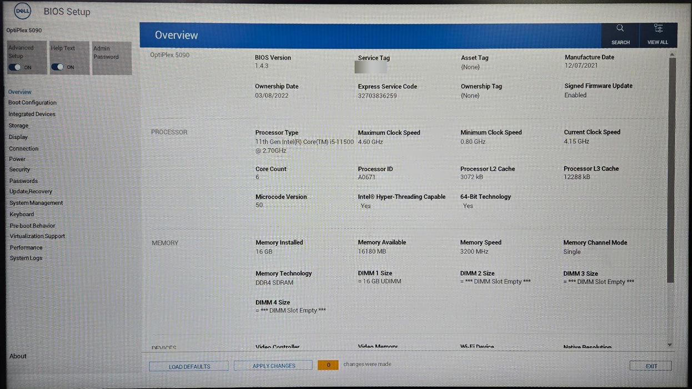Screen dimensions: 692x389
Task: Open View All settings icon
Action: [658, 35]
